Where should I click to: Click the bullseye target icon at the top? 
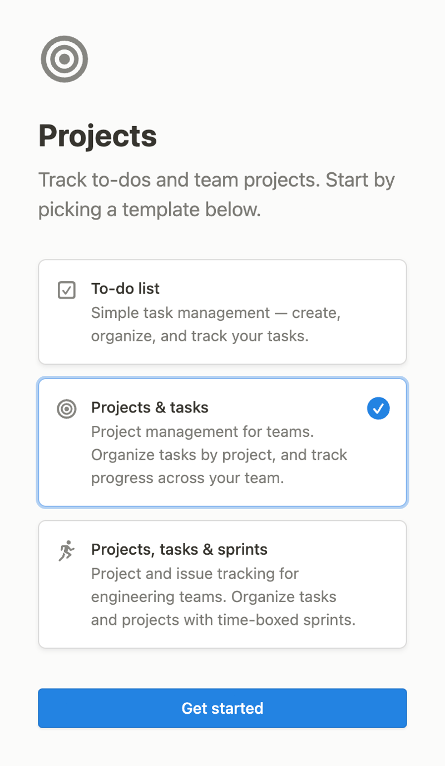[64, 59]
